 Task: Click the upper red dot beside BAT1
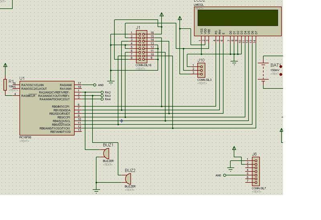click(280, 66)
